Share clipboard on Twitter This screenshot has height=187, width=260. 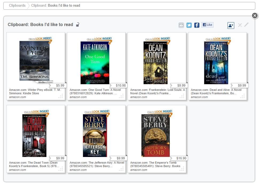(189, 25)
